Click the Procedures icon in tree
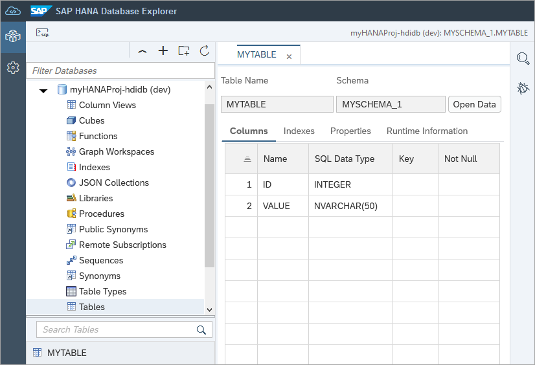535x365 pixels. (x=71, y=214)
